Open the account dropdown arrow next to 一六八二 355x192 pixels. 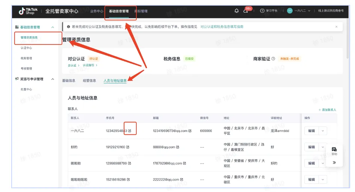coord(309,11)
